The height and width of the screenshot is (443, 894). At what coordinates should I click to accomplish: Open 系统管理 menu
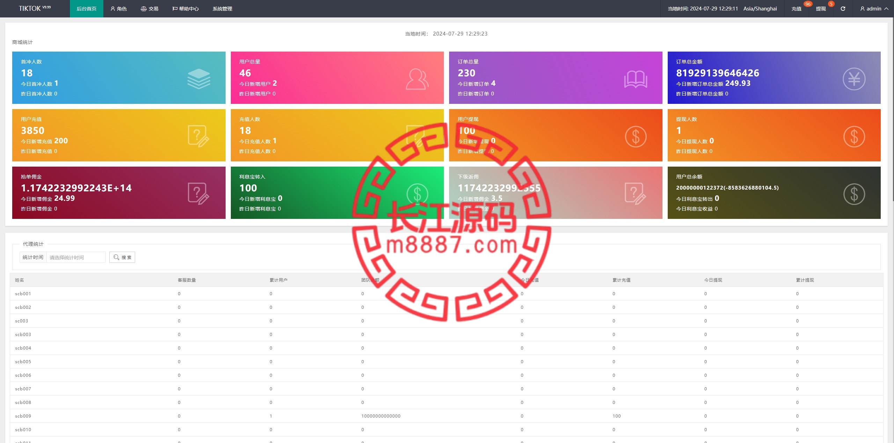[x=222, y=9]
